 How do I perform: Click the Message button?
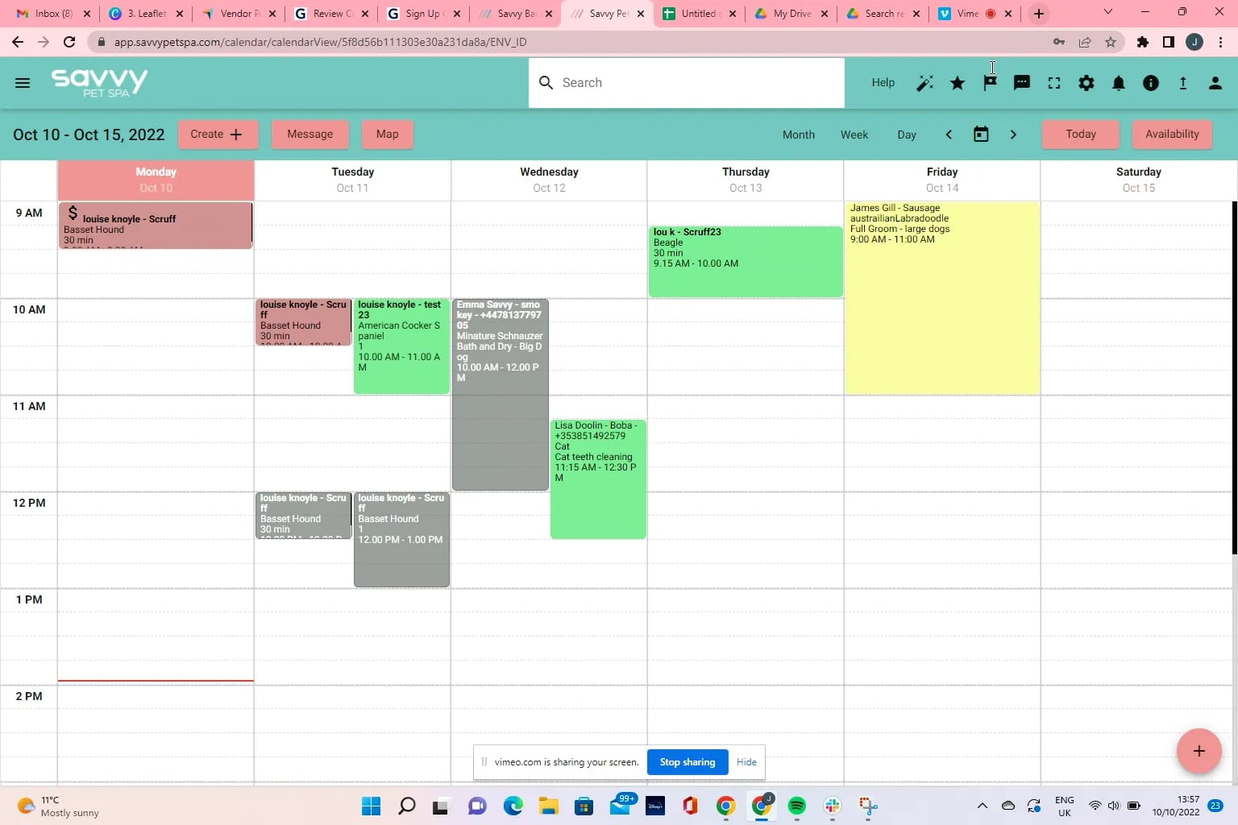[x=310, y=135]
